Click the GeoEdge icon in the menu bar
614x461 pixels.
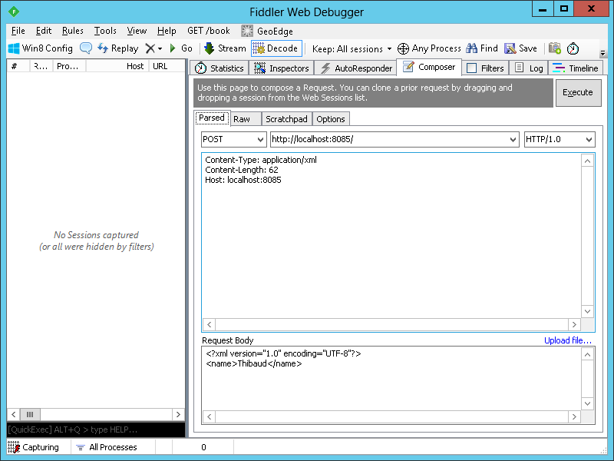coord(247,32)
